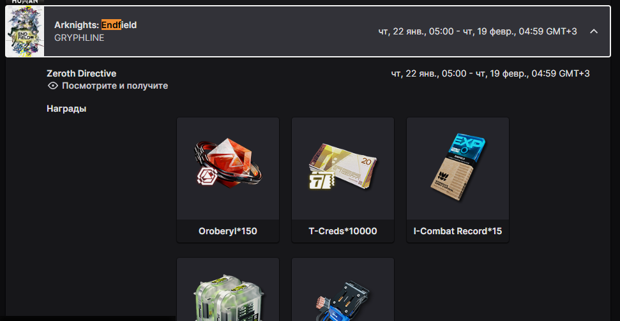Select the T-Creds*10000 reward label
Viewport: 620px width, 321px height.
pos(343,231)
